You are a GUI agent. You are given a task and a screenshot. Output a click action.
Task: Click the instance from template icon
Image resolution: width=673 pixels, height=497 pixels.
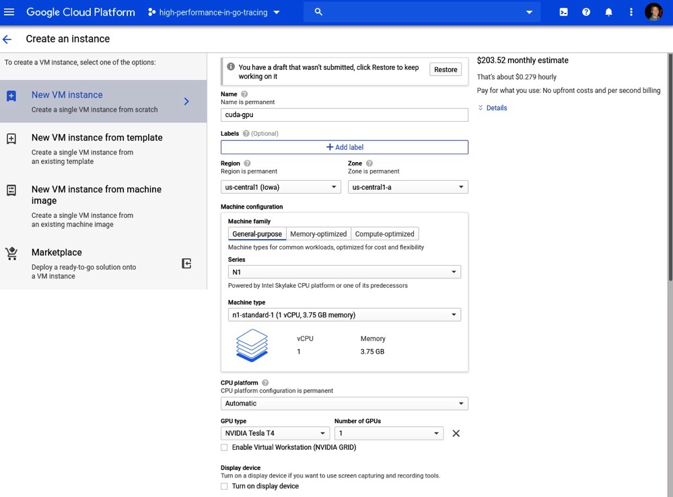point(11,139)
